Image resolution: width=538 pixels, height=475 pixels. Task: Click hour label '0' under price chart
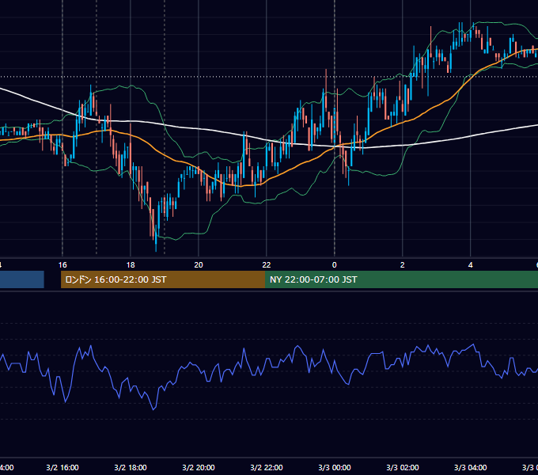(335, 265)
